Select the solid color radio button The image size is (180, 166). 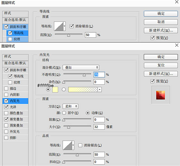click(x=48, y=89)
